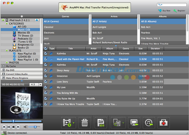Screen dimensions: 189x135
Task: Collapse the CATEGORIES tree section
Action: 7,23
